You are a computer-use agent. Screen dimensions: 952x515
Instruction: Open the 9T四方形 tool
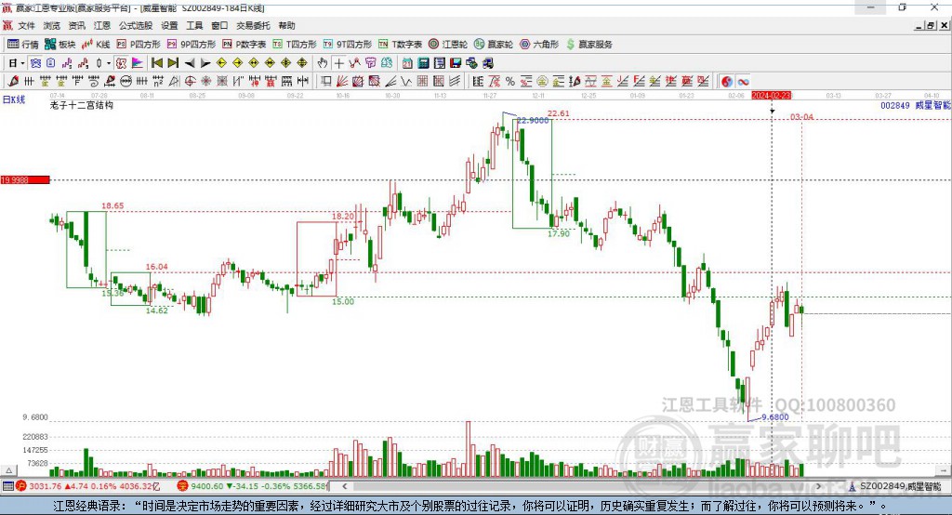(348, 45)
